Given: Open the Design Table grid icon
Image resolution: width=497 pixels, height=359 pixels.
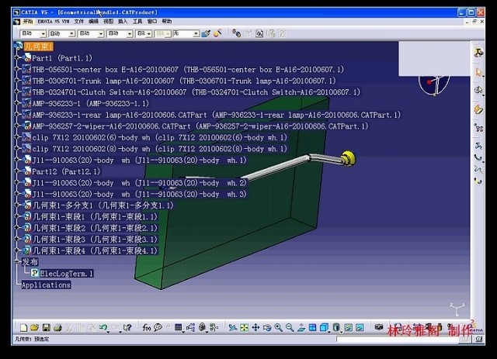Looking at the screenshot, I should click(x=178, y=328).
